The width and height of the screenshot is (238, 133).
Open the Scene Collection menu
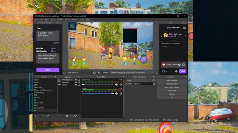[71, 20]
